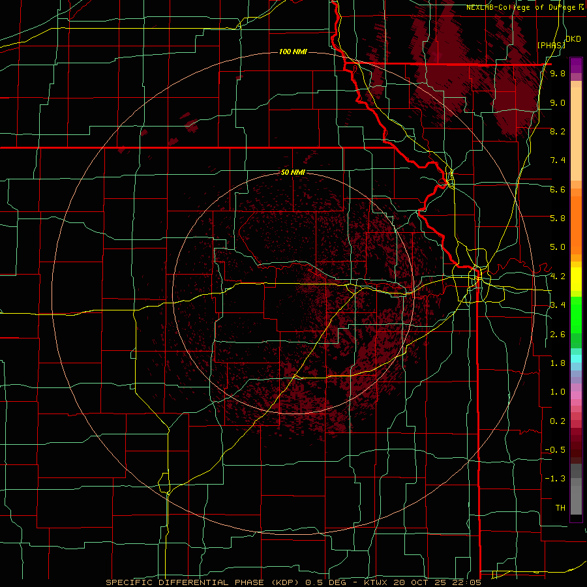Click the DKD label above the scale

pyautogui.click(x=573, y=39)
